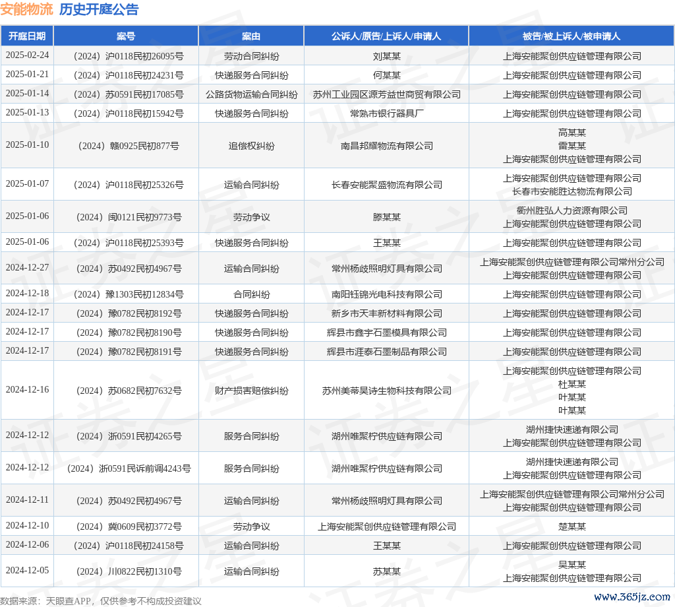The height and width of the screenshot is (607, 675).
Task: Select the date 2025-01-21
Action: pos(27,74)
